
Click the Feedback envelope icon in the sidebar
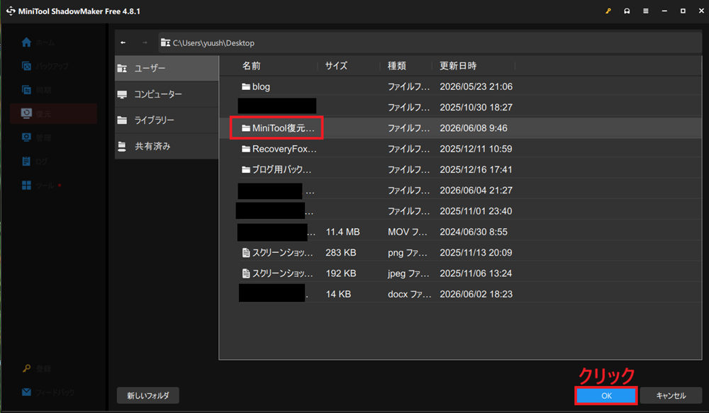click(x=27, y=392)
